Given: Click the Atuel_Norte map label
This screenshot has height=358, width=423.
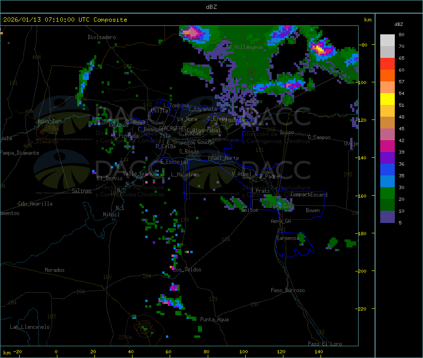Looking at the screenshot, I should point(223,158).
